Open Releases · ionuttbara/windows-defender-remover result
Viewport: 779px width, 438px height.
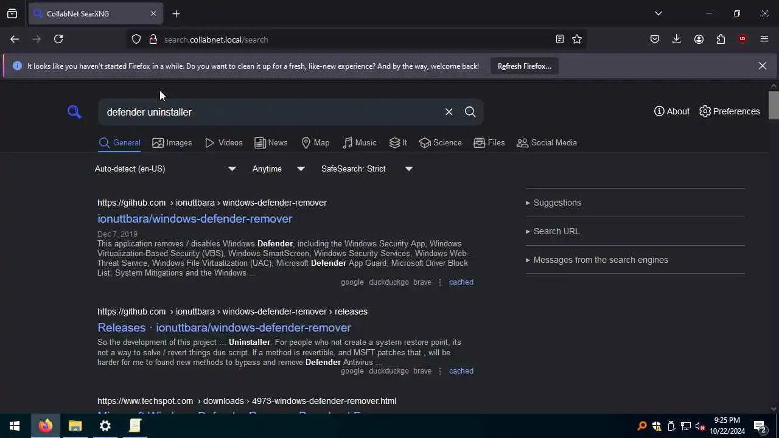pos(224,327)
